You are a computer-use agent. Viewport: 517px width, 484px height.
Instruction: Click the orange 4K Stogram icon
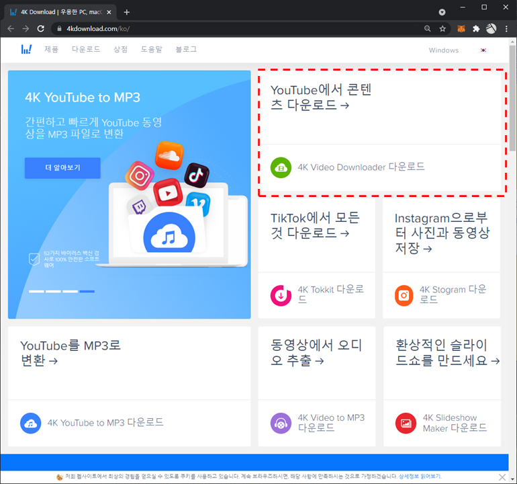pos(404,296)
